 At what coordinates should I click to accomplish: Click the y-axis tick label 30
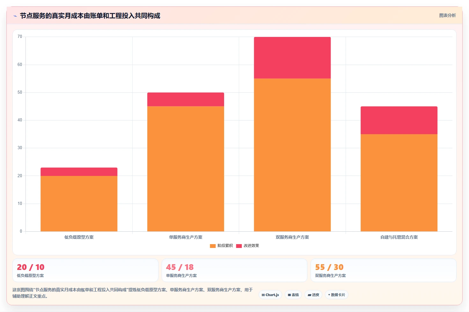coord(20,148)
